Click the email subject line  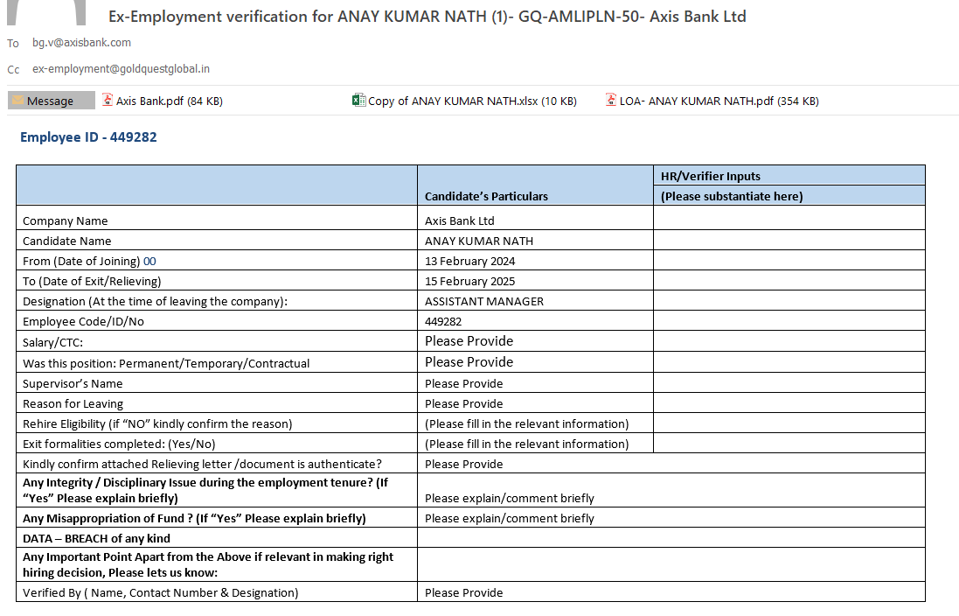[x=427, y=16]
